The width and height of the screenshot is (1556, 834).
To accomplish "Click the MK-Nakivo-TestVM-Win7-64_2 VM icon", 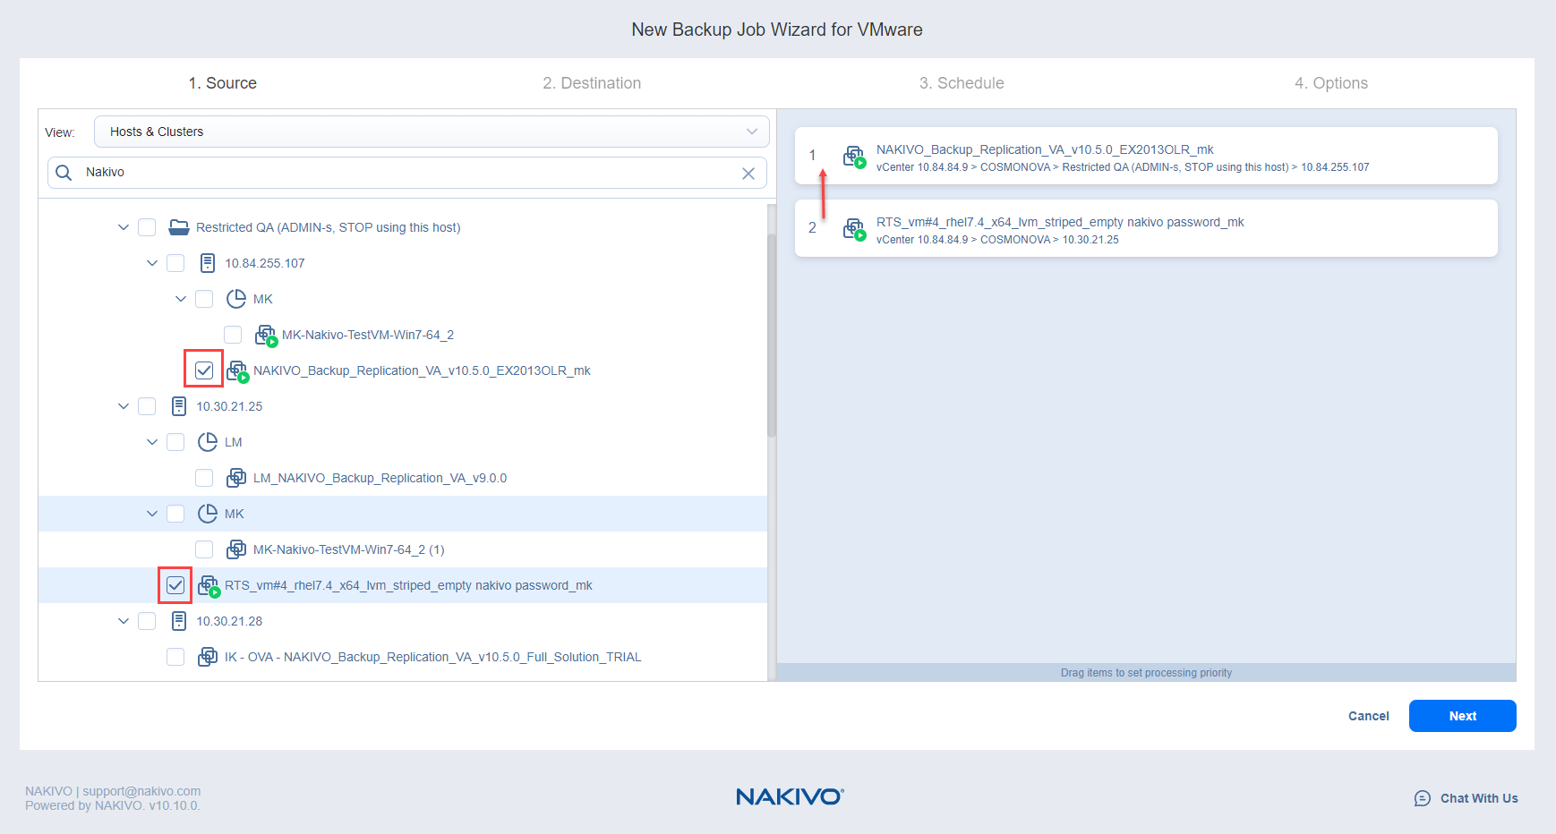I will (266, 336).
